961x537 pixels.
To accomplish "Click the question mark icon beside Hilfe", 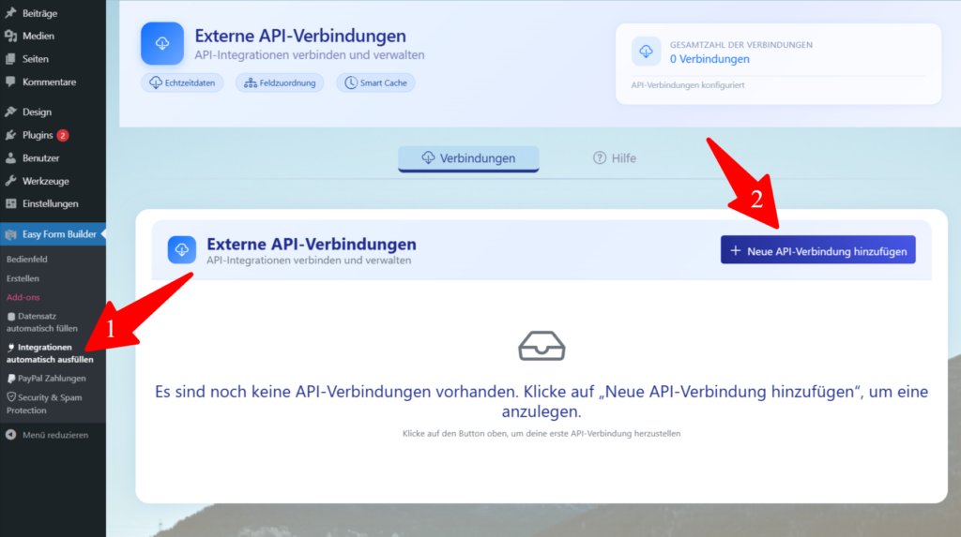I will 600,158.
